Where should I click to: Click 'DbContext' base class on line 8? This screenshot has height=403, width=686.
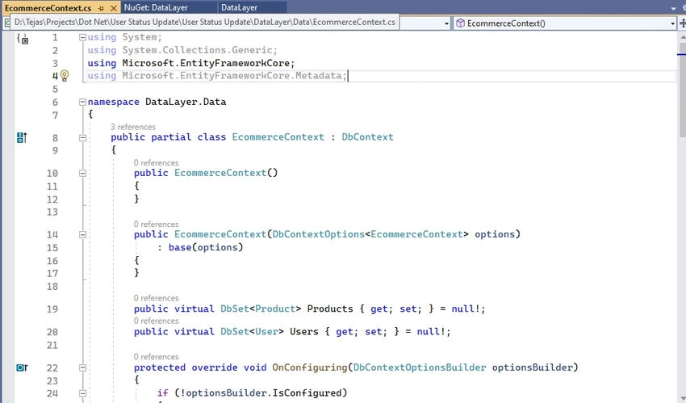click(x=367, y=137)
